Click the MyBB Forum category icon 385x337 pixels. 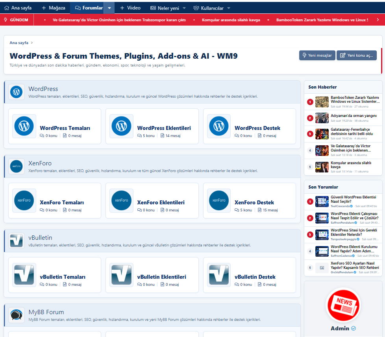coord(17,315)
